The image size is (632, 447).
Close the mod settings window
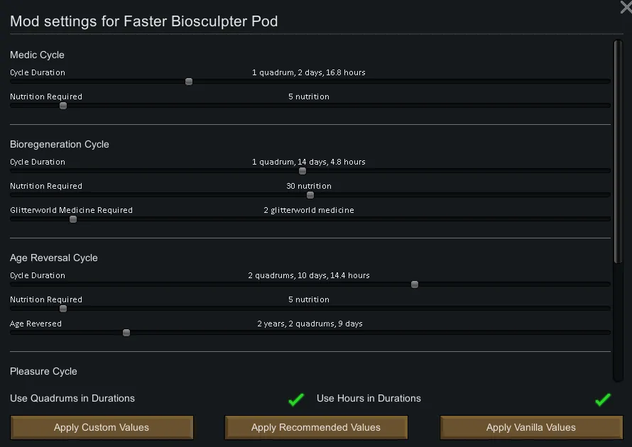click(626, 7)
